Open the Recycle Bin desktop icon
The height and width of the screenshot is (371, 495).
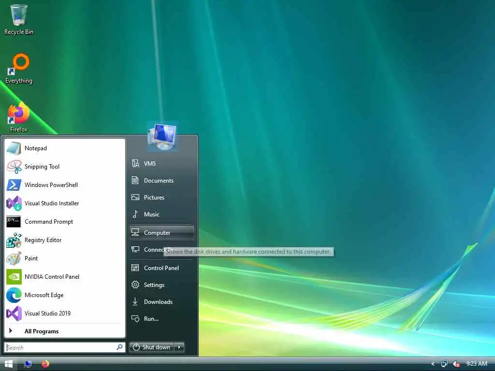[19, 19]
